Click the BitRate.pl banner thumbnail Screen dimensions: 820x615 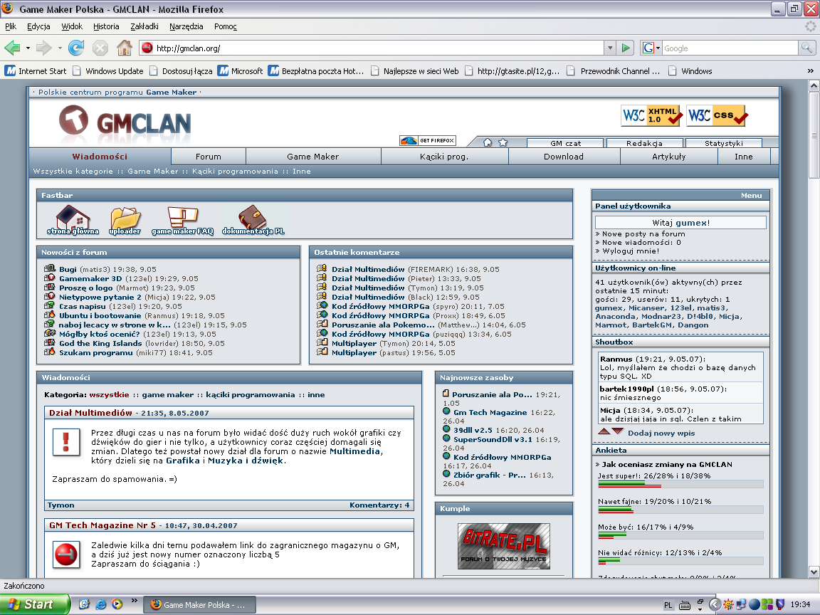503,546
